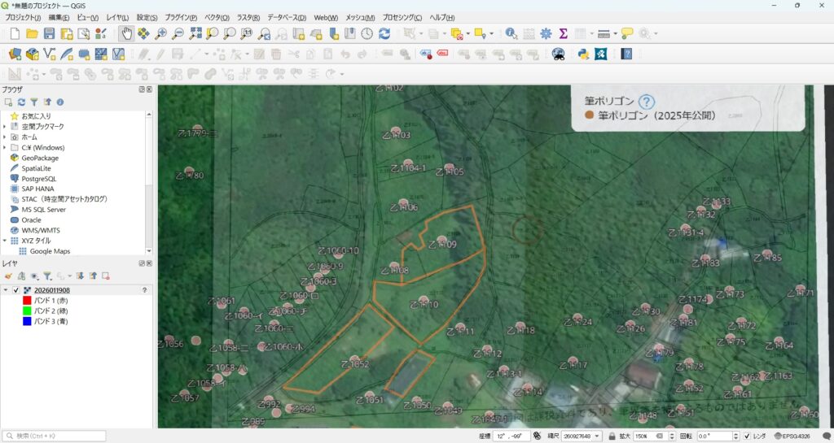Open the ラスタ(R) menu
834x443 pixels.
(247, 17)
